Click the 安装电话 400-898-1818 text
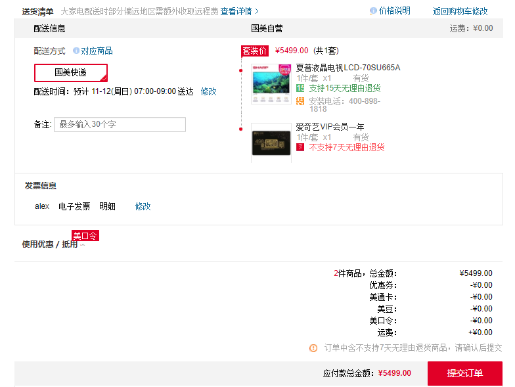Viewport: 515px width, 387px height. [344, 105]
